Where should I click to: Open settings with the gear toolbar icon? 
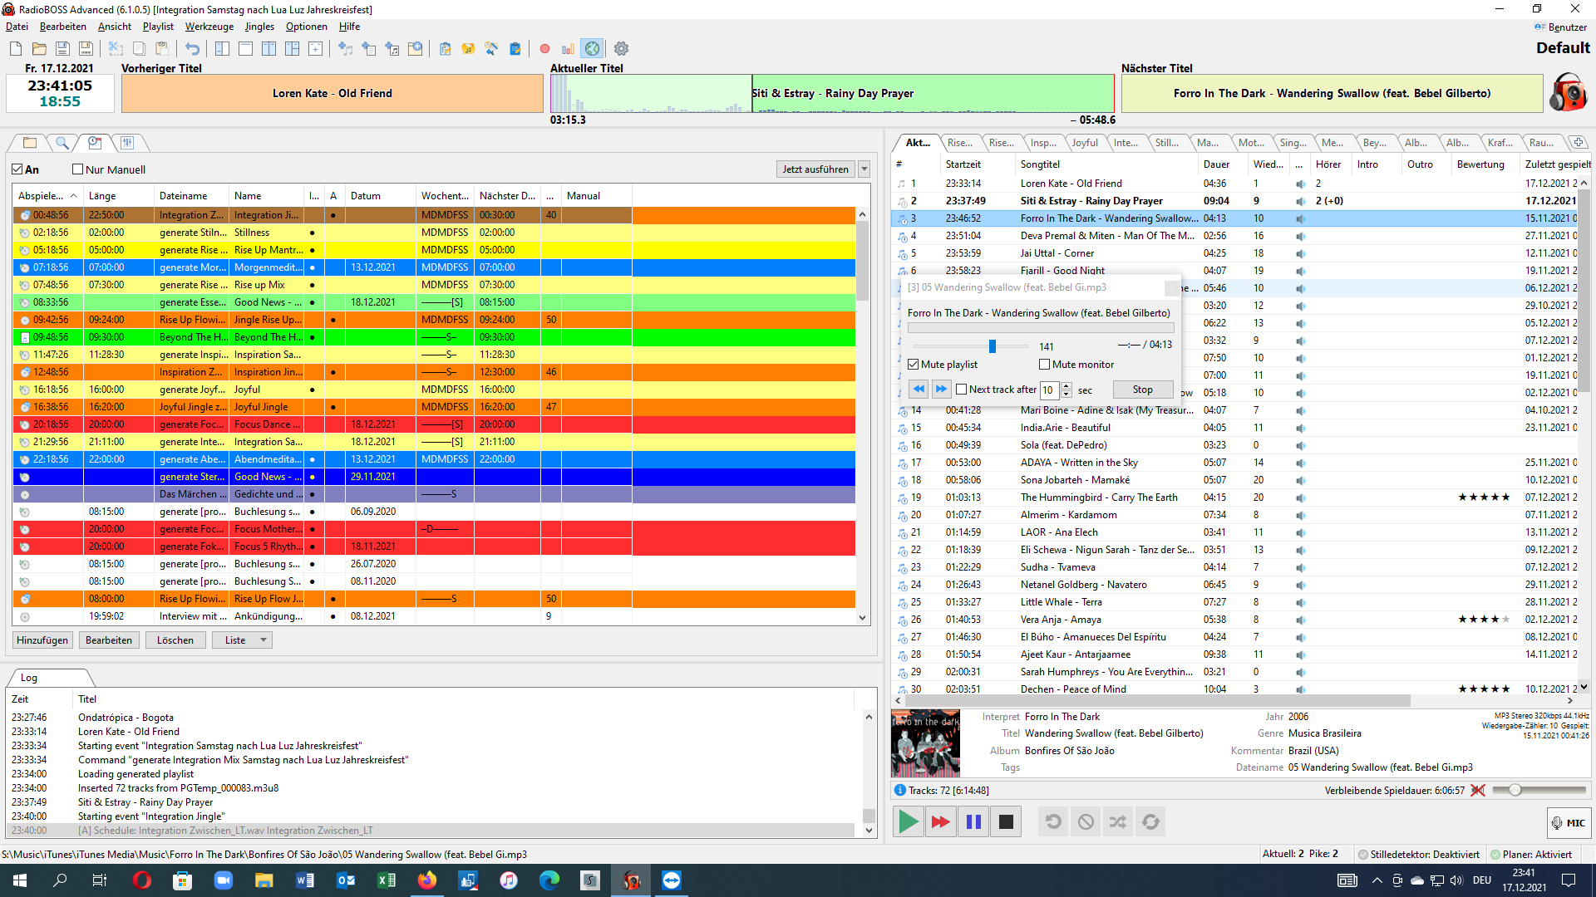coord(621,49)
